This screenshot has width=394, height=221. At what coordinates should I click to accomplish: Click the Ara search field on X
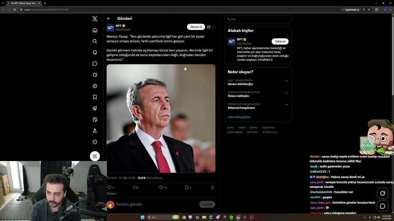(258, 19)
